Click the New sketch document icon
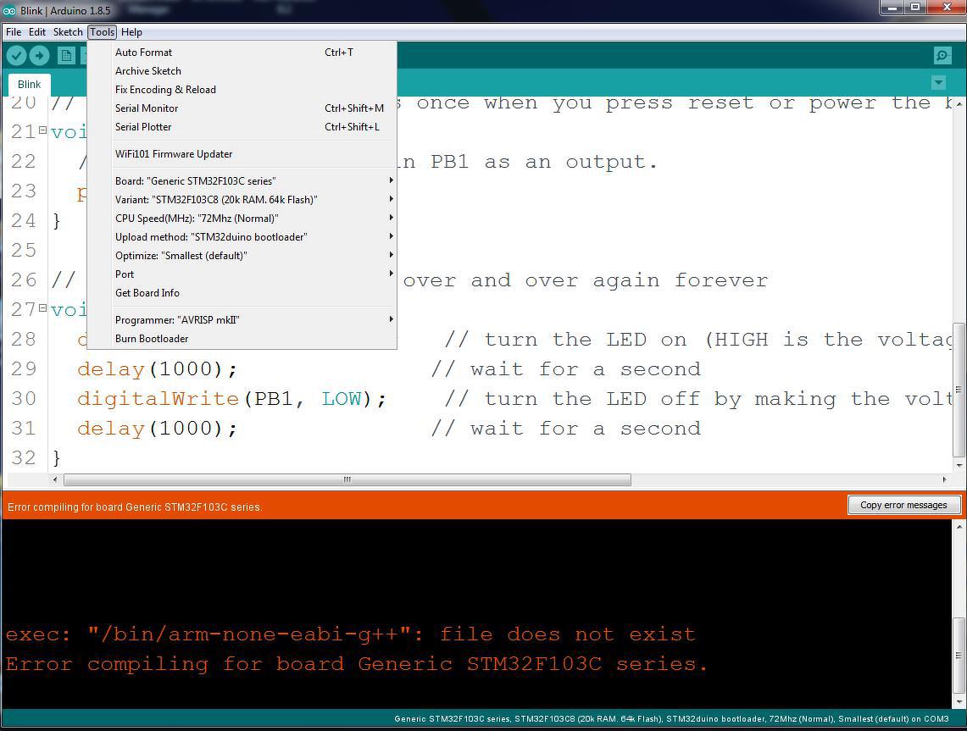The width and height of the screenshot is (967, 731). 66,56
